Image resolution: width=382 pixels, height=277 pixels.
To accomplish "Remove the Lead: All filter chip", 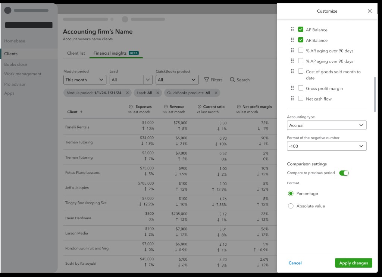I will pos(158,93).
